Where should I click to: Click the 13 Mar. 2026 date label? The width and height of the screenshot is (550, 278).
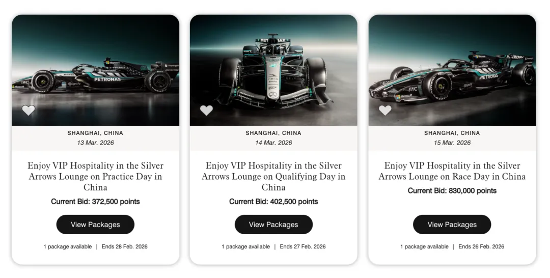[x=95, y=143]
